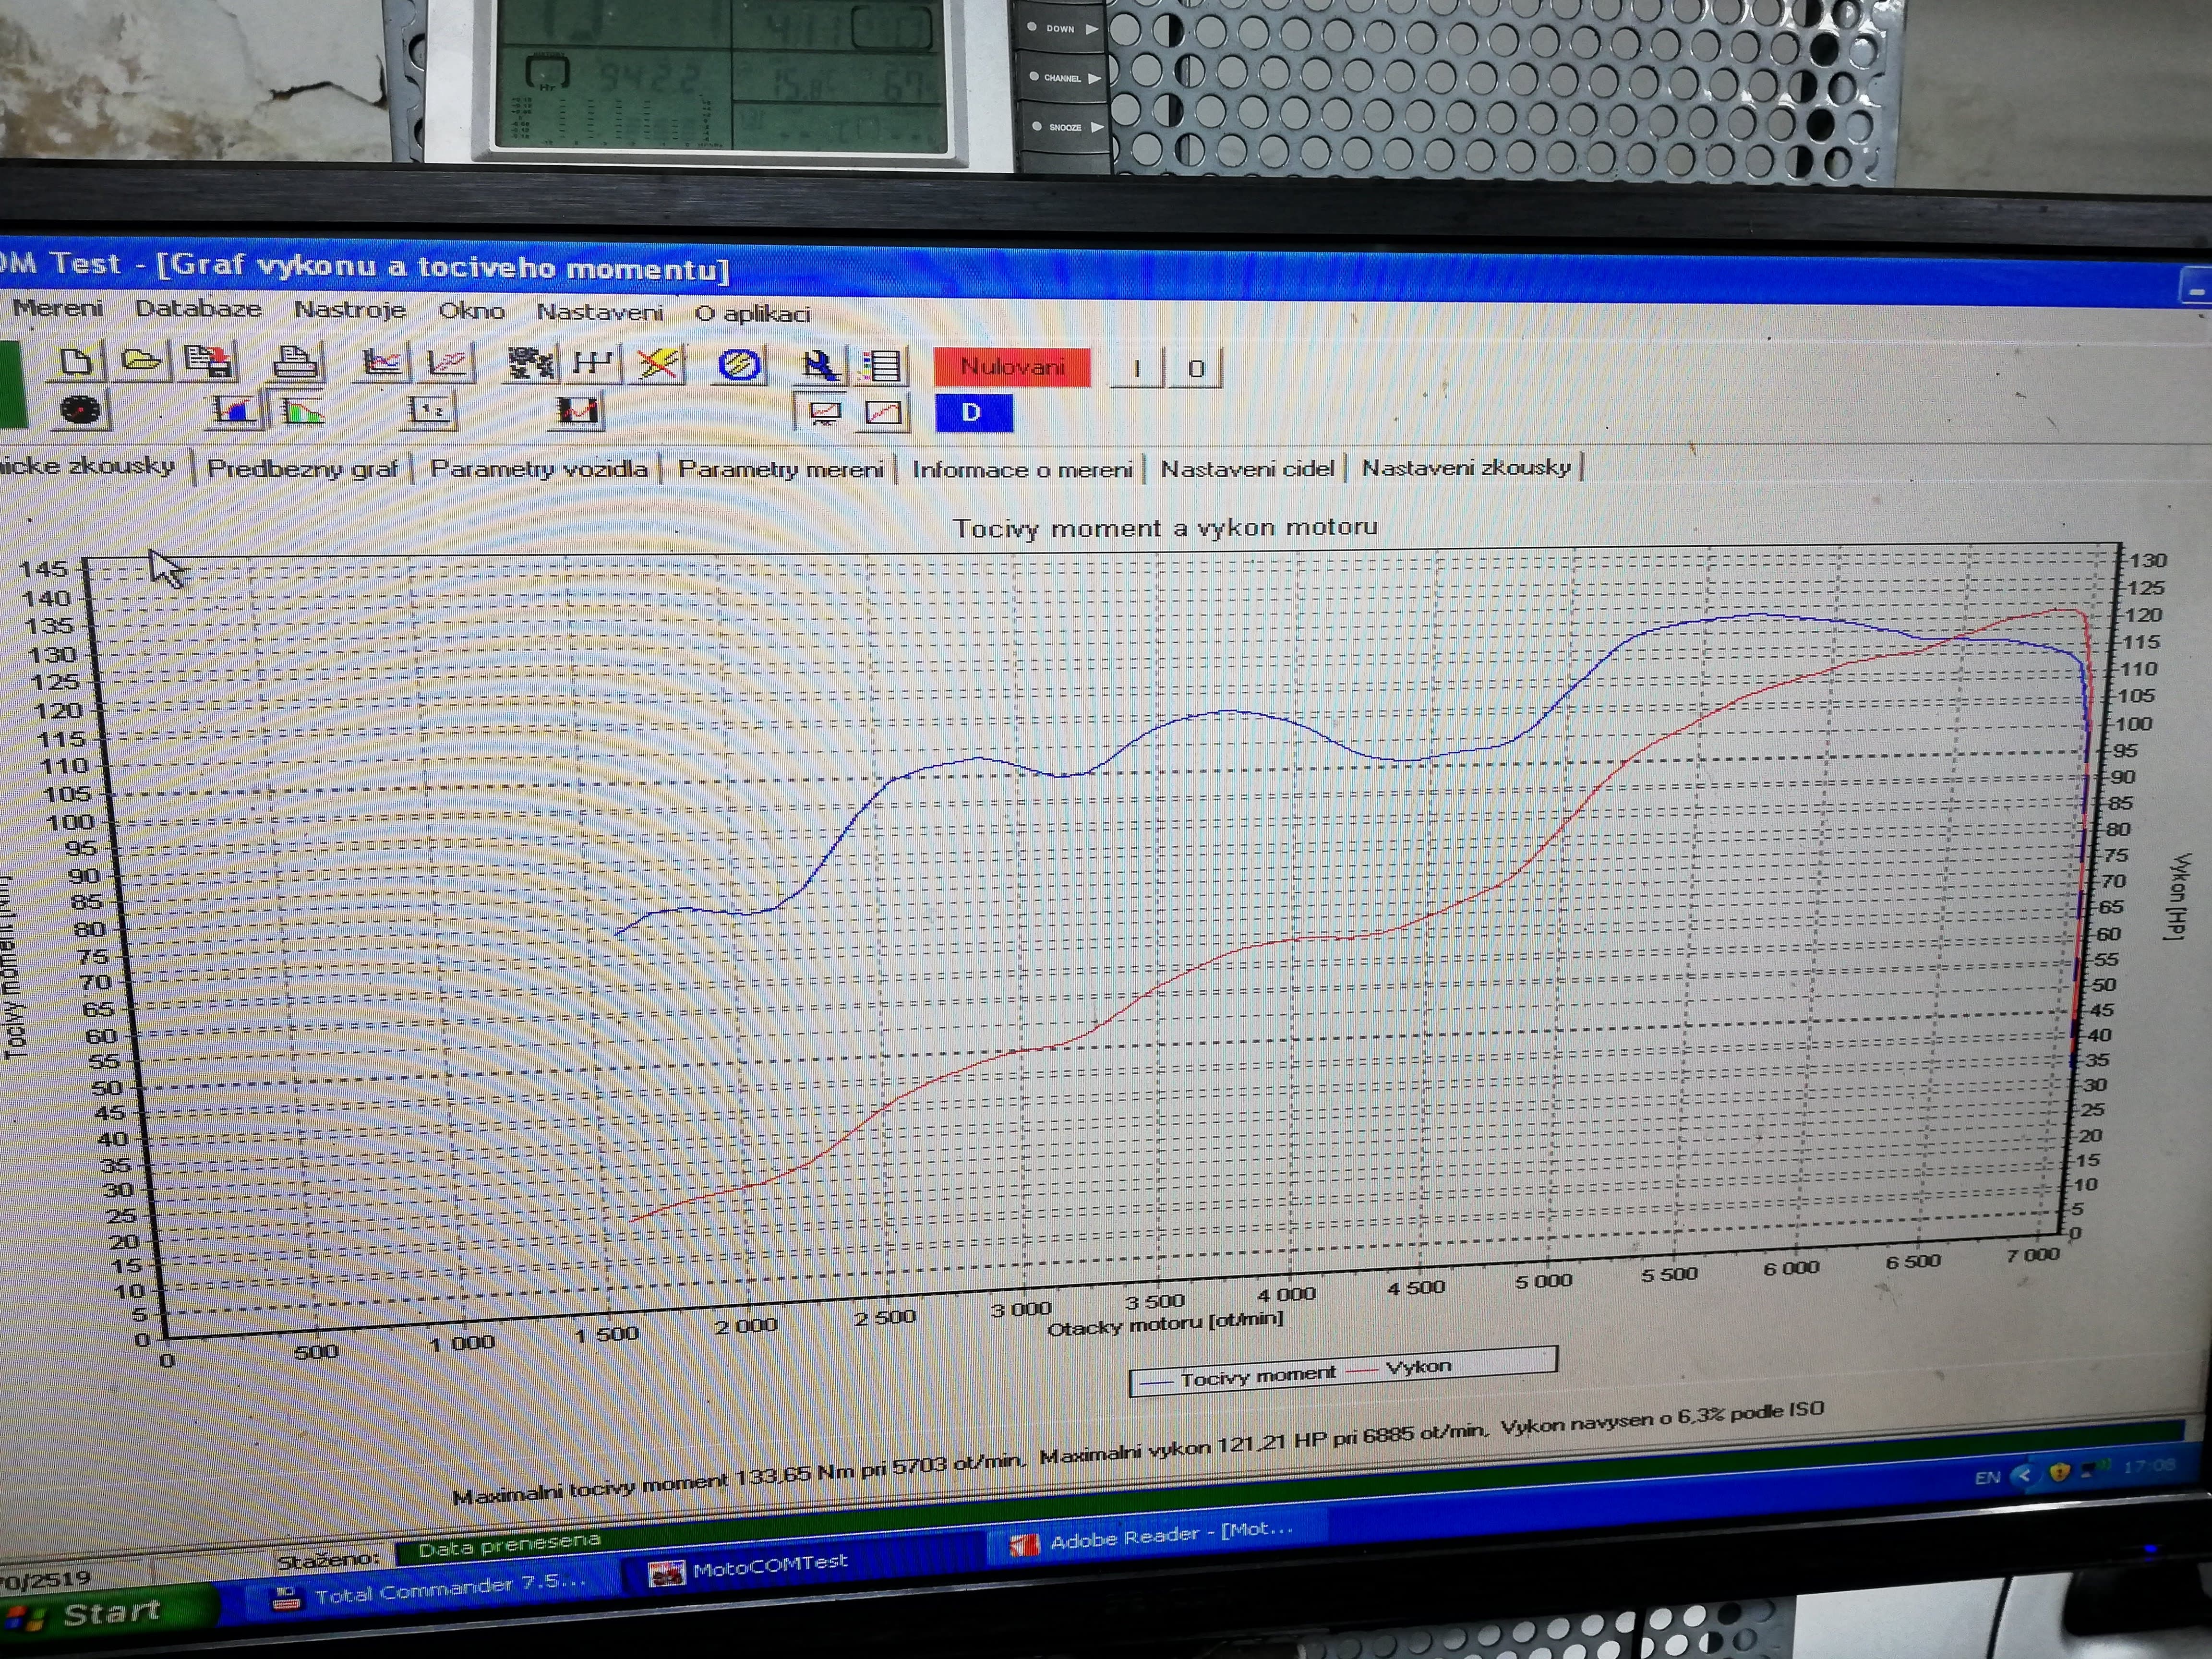Click the graph-on-monitor icon
Screen dimensions: 2212x1659
825,413
